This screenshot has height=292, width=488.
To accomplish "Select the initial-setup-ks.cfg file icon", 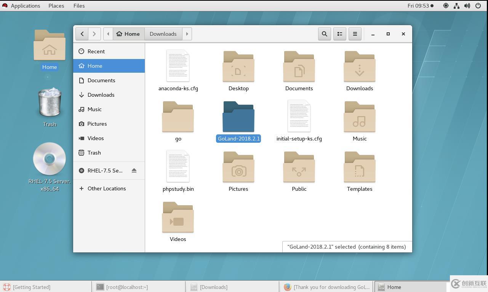I will [299, 116].
